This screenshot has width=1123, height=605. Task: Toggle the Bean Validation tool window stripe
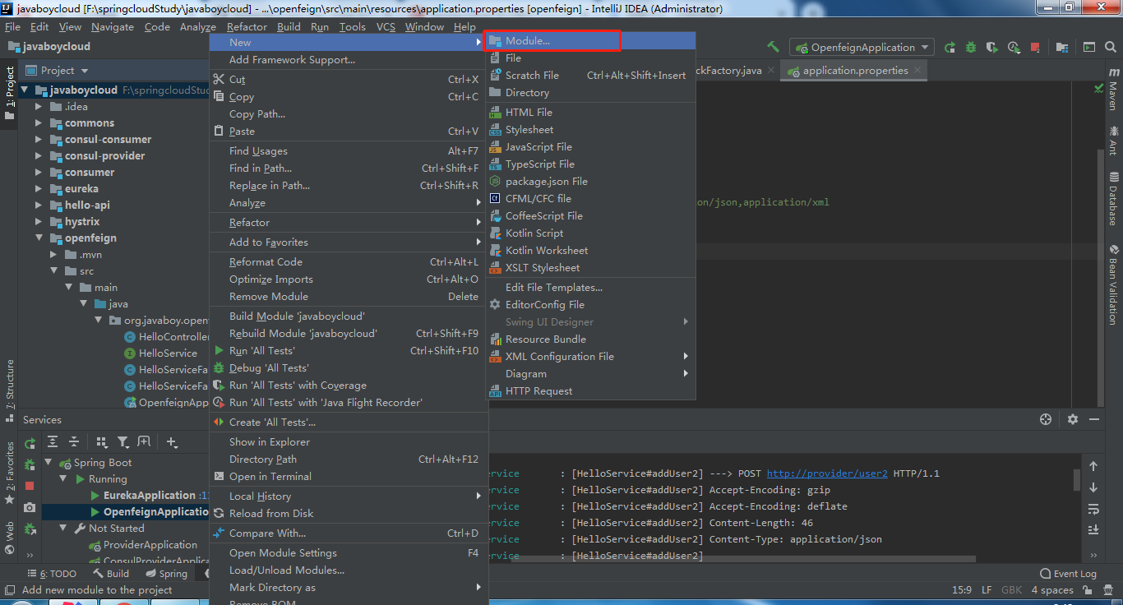(x=1113, y=284)
